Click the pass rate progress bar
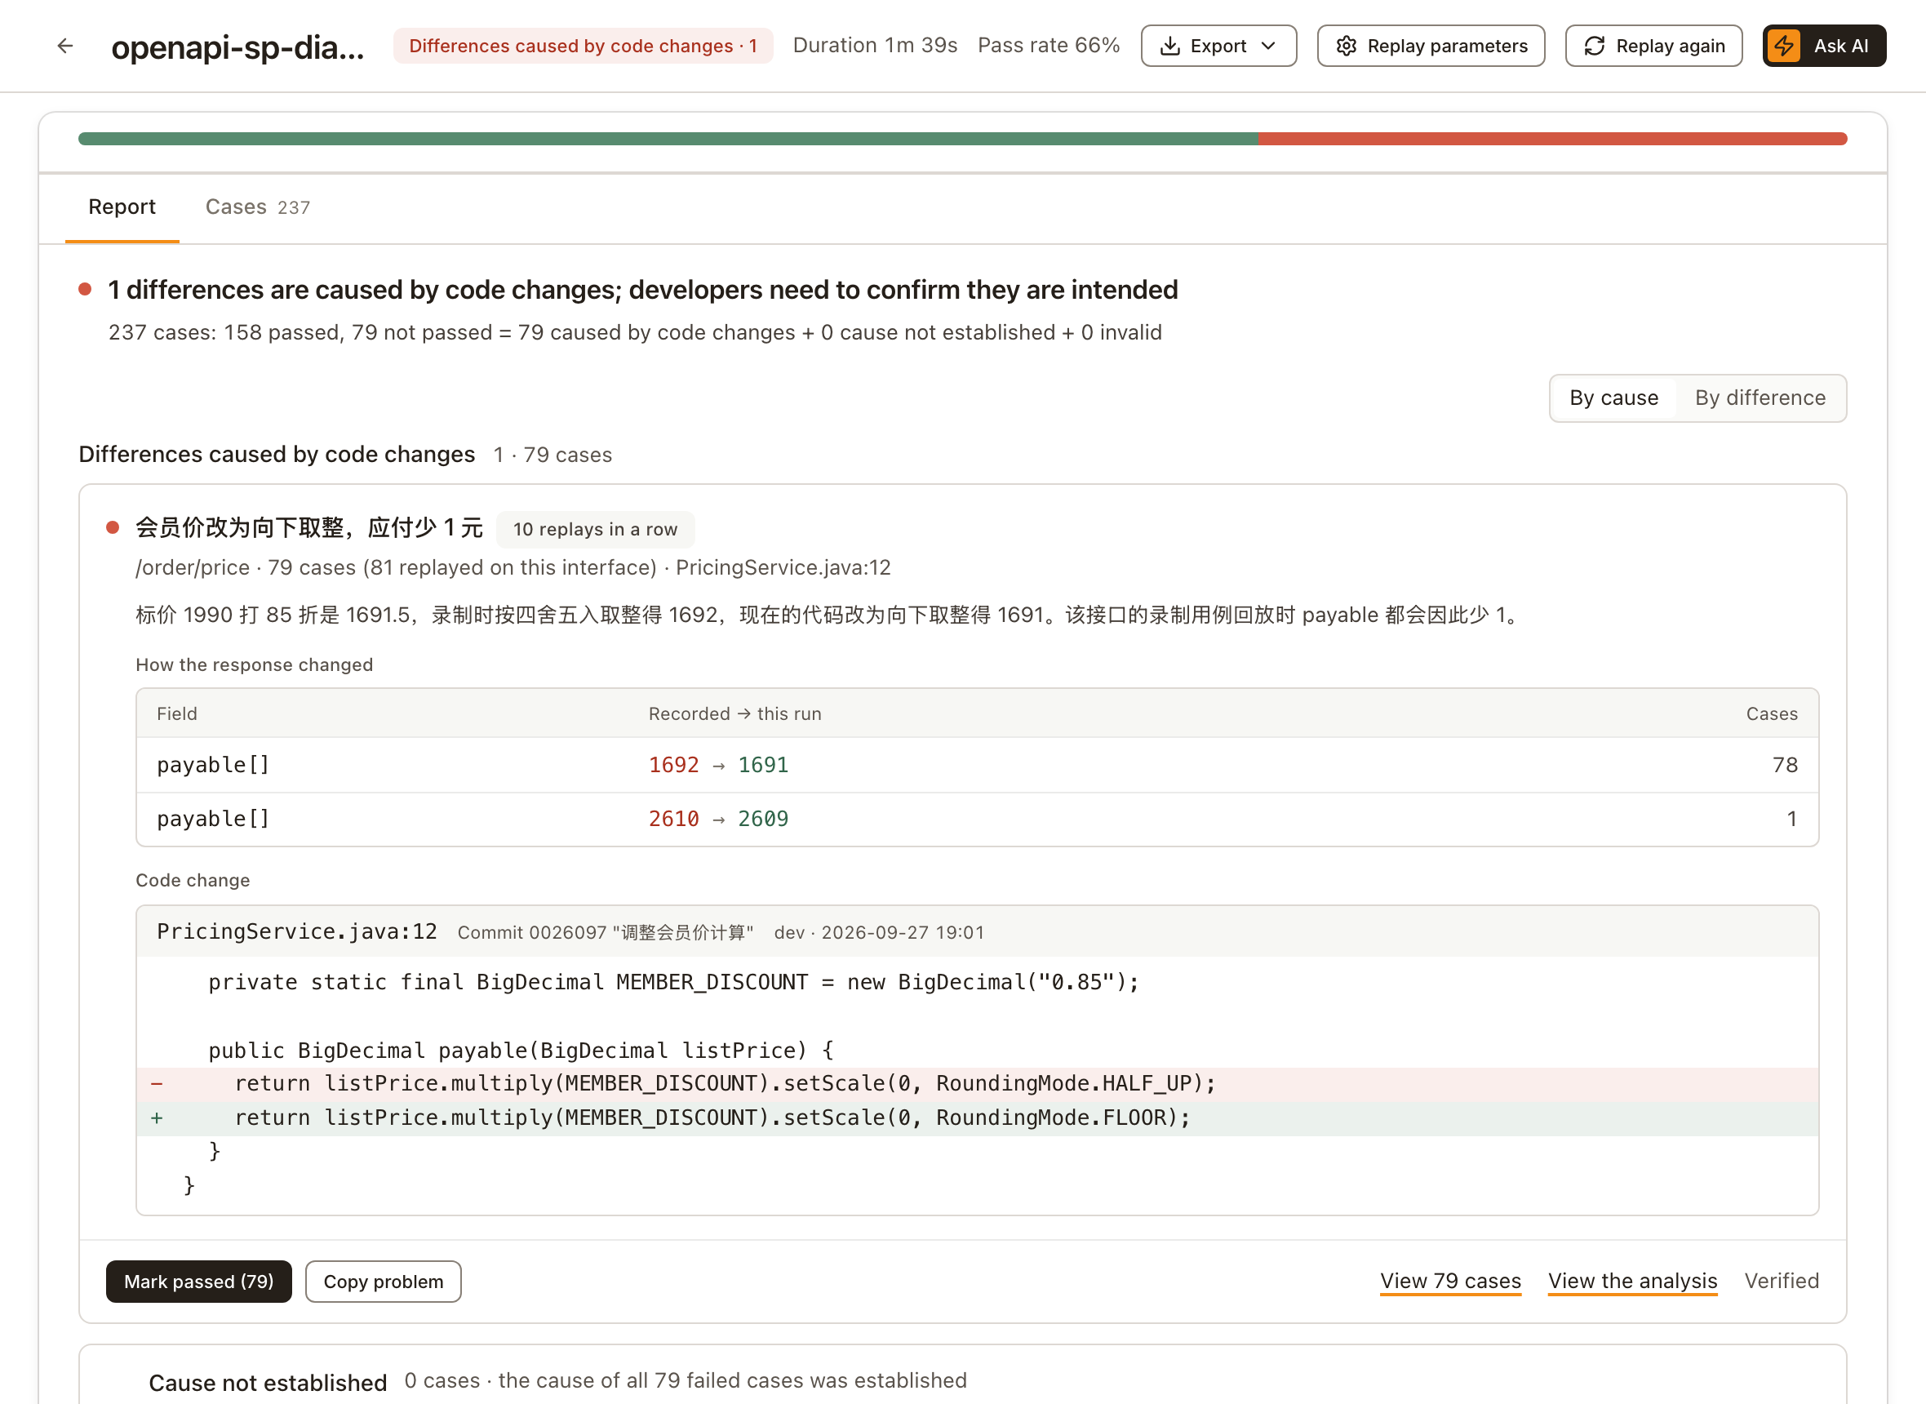1926x1404 pixels. [962, 139]
